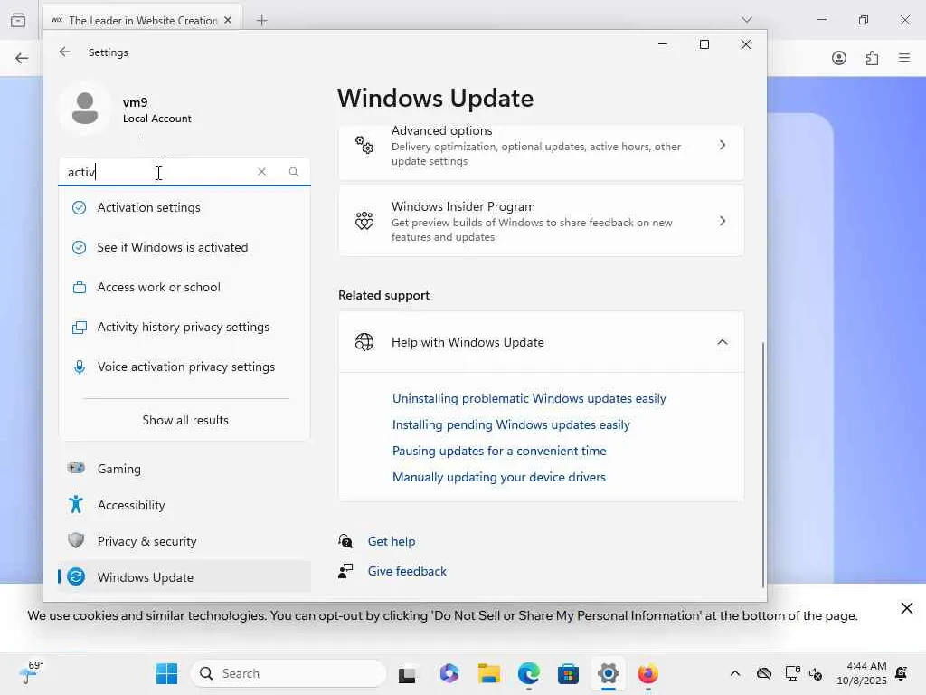The width and height of the screenshot is (926, 695).
Task: Open Activation settings search result
Action: (x=184, y=207)
